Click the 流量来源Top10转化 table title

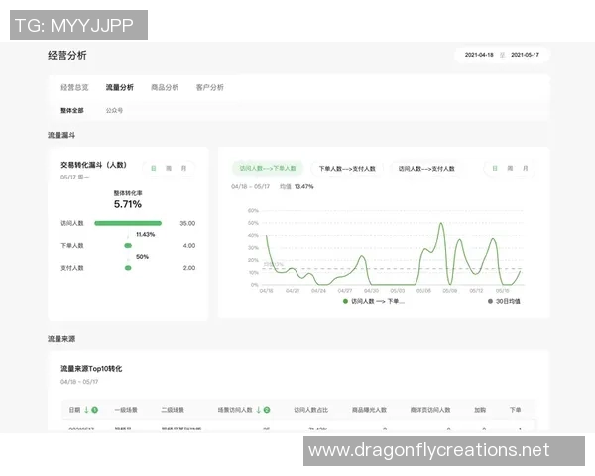tap(91, 369)
